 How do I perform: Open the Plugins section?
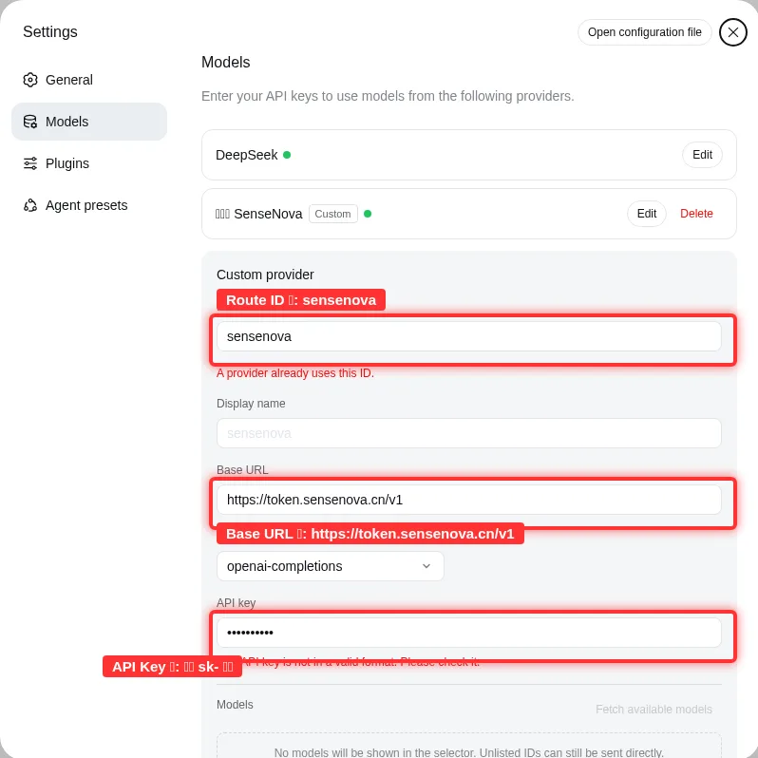click(89, 163)
